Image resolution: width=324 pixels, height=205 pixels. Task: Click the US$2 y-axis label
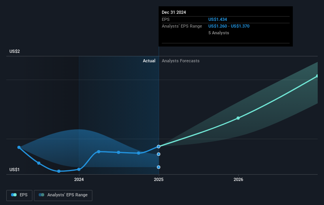click(x=15, y=51)
